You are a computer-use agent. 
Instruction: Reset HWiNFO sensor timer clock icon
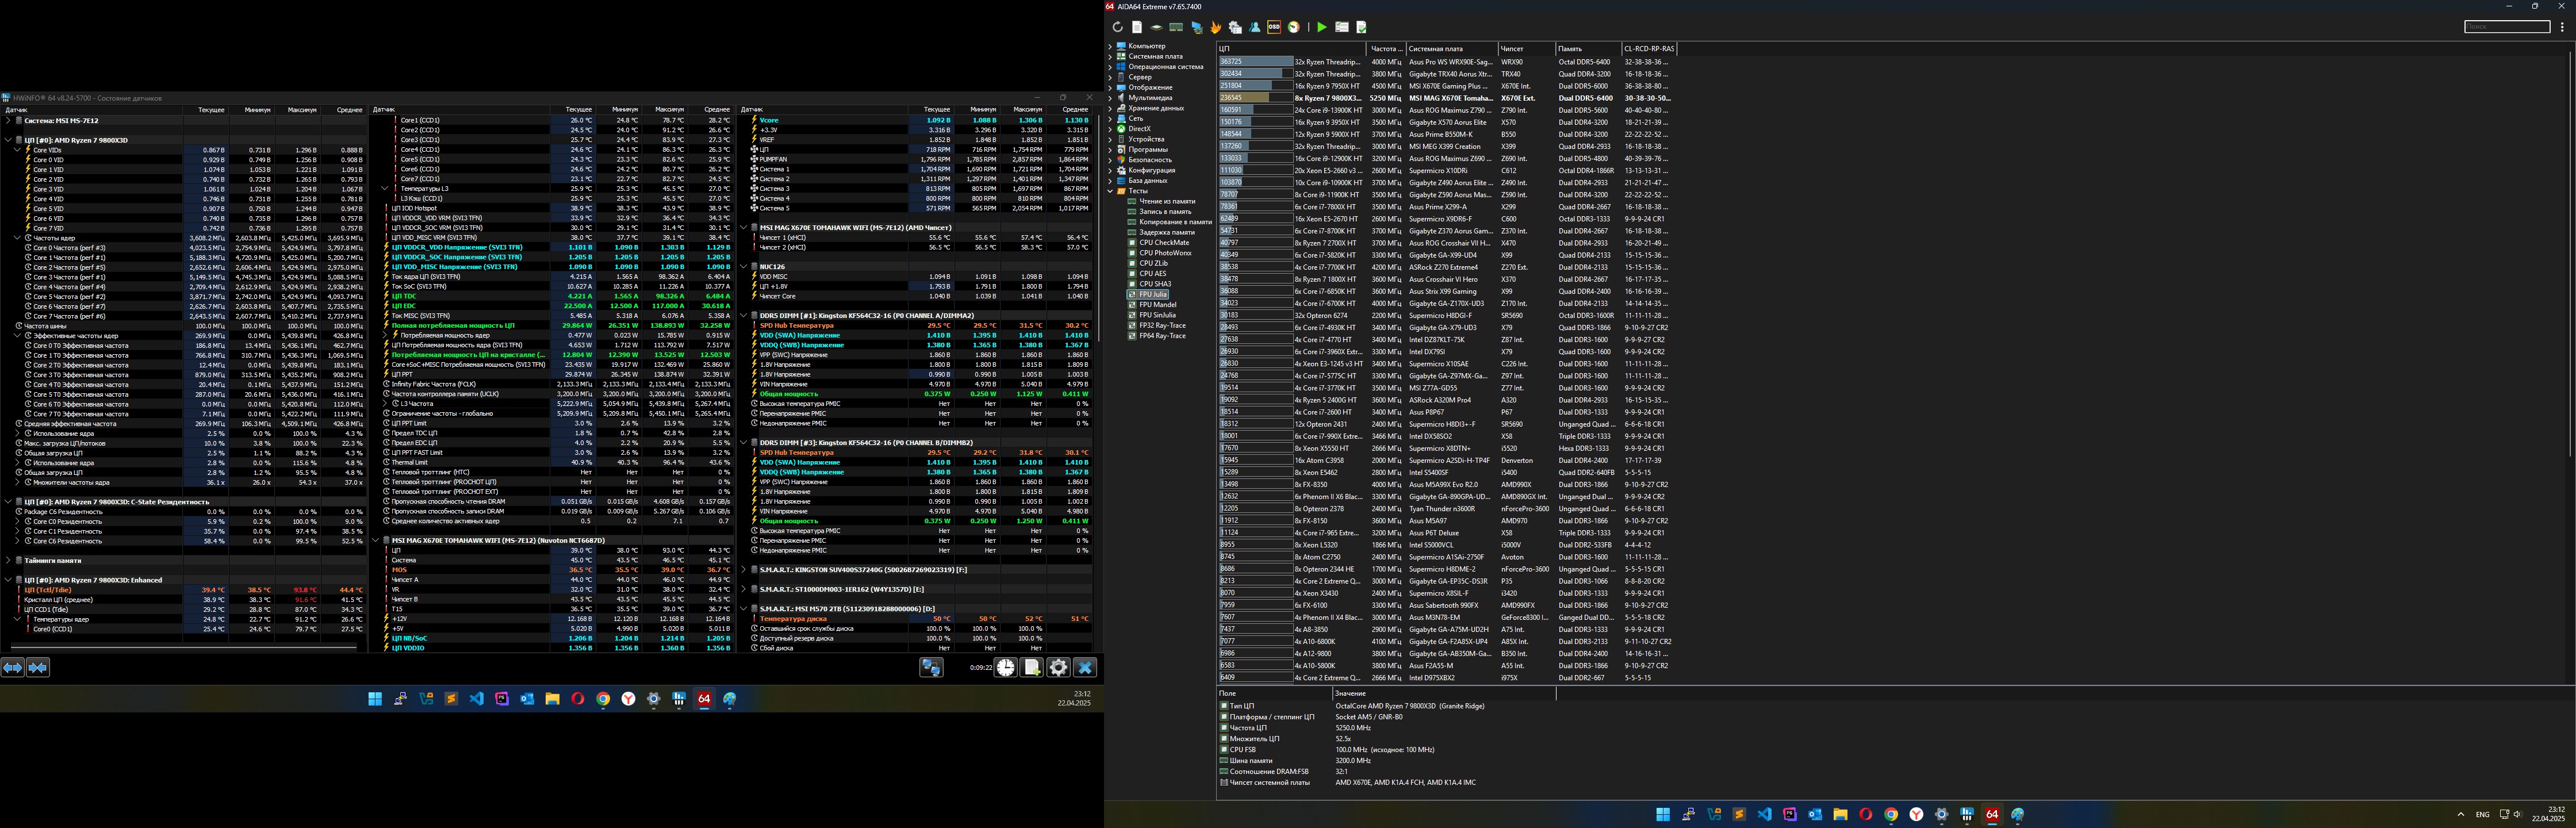[1006, 668]
